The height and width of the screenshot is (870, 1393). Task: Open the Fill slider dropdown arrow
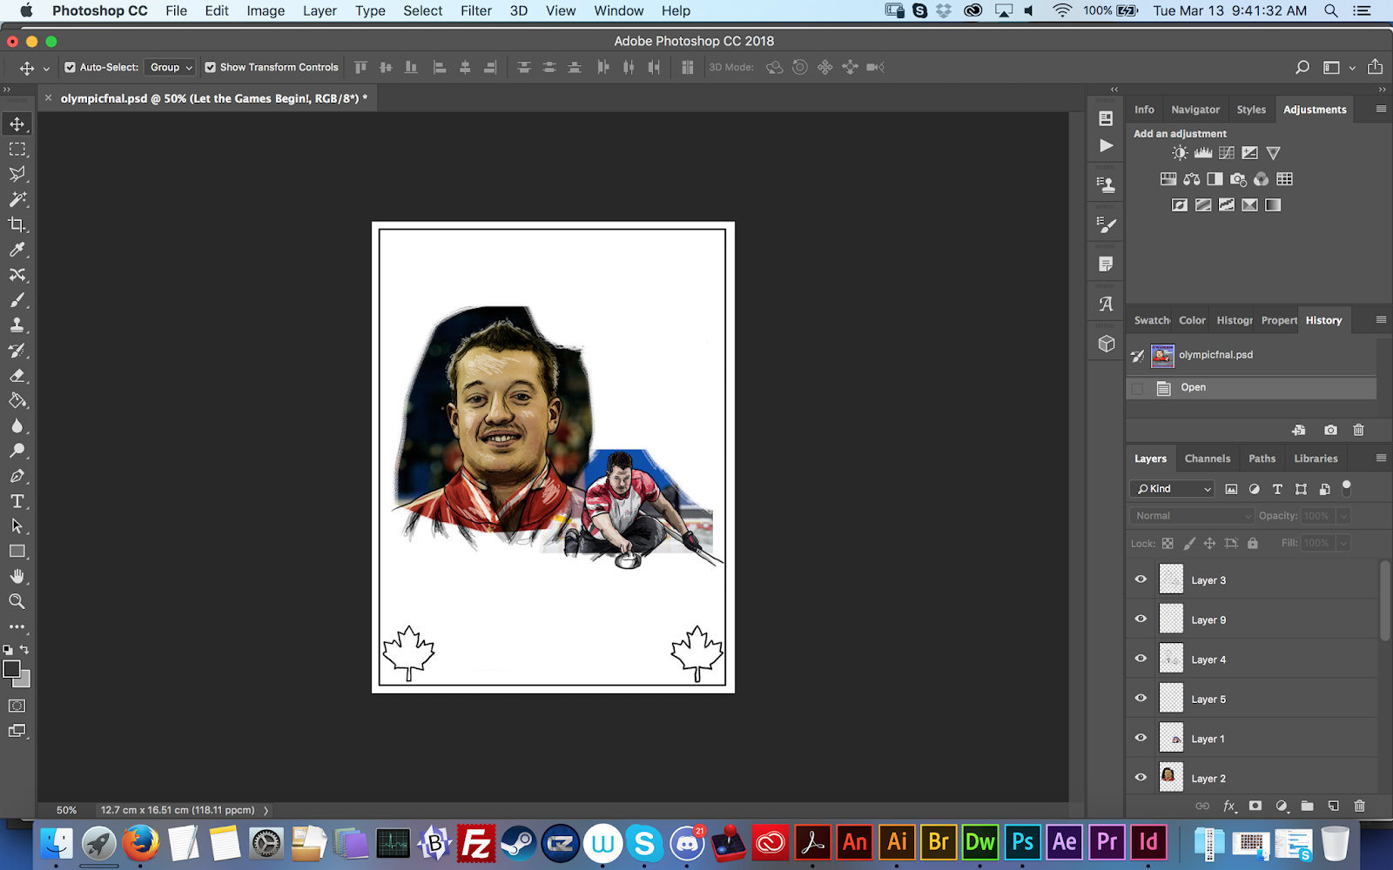pyautogui.click(x=1343, y=543)
